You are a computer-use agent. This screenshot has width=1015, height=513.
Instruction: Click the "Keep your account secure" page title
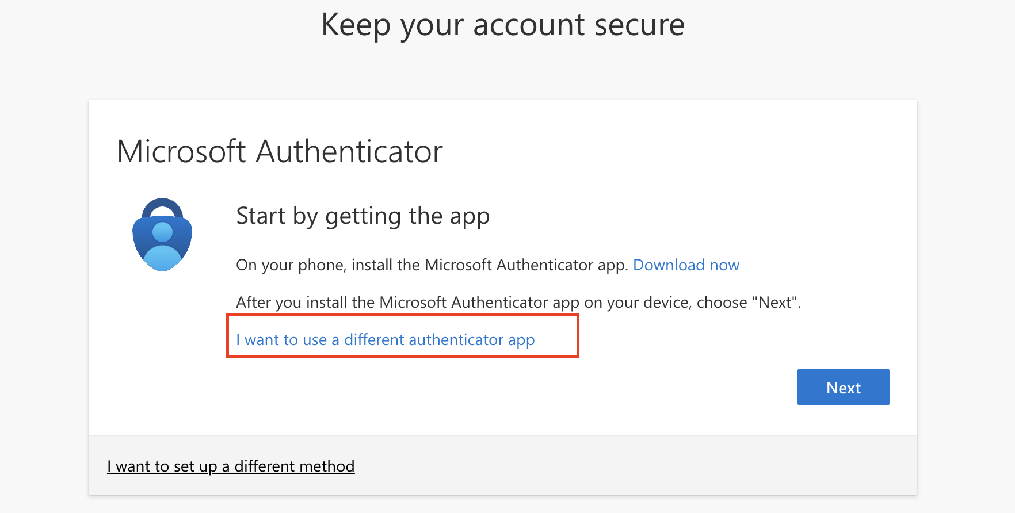503,25
